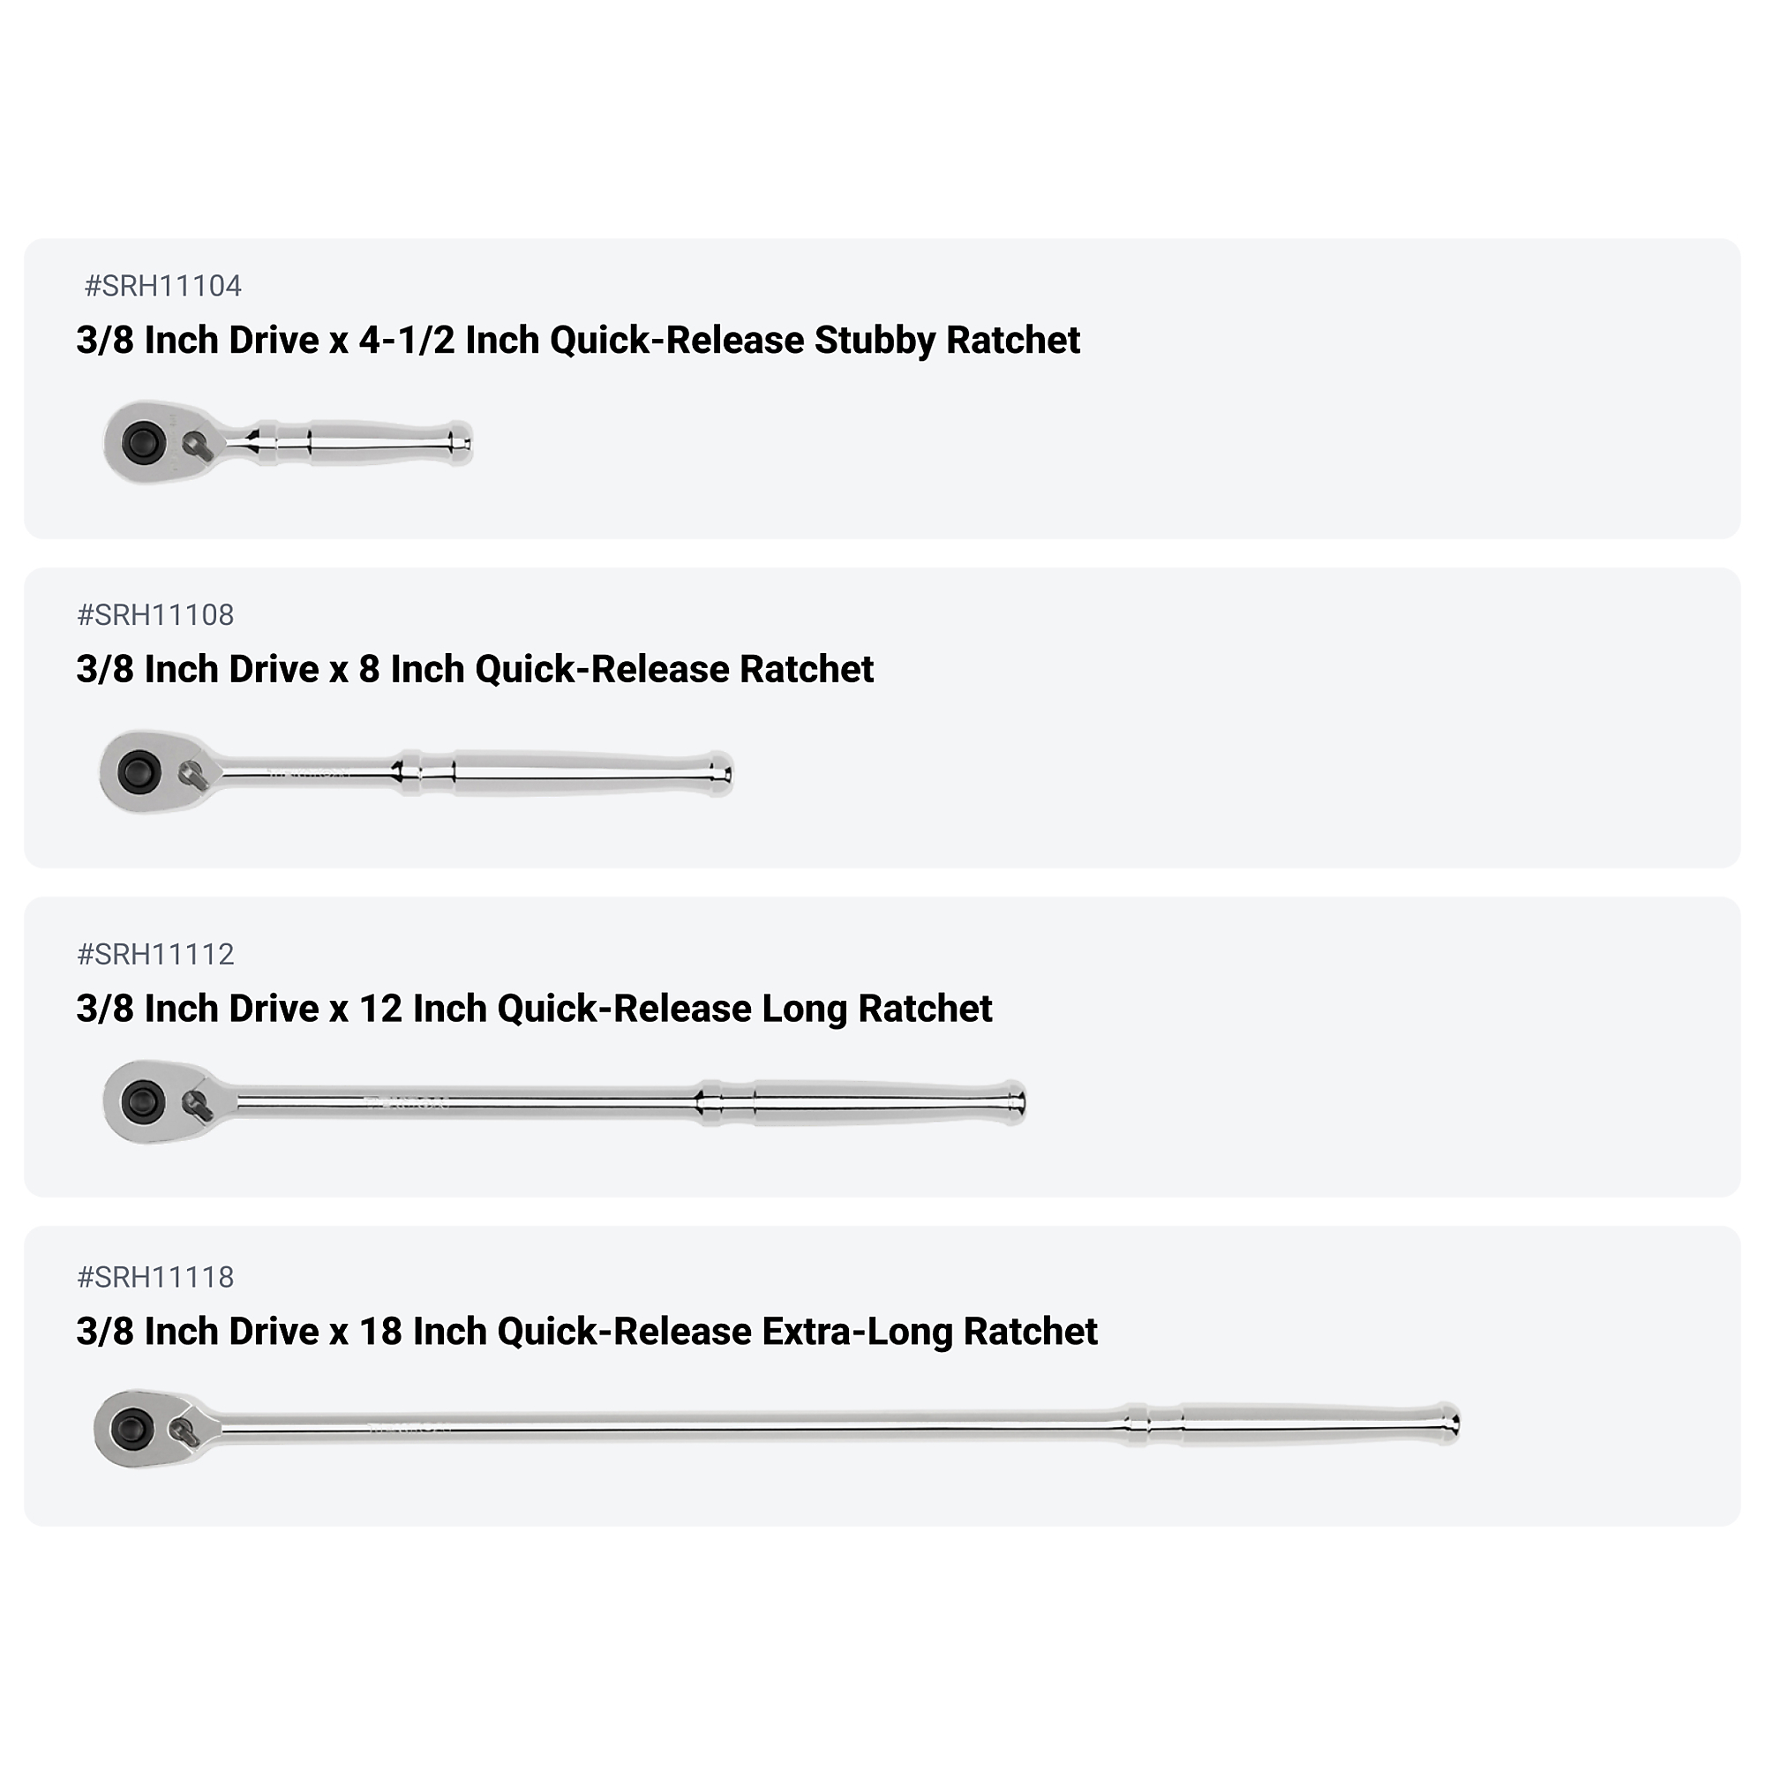Image resolution: width=1765 pixels, height=1765 pixels.
Task: Click the 18 inch ratchet's drive head
Action: pyautogui.click(x=132, y=1429)
